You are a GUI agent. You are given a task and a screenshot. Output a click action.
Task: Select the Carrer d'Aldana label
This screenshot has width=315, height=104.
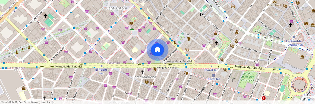point(171,54)
